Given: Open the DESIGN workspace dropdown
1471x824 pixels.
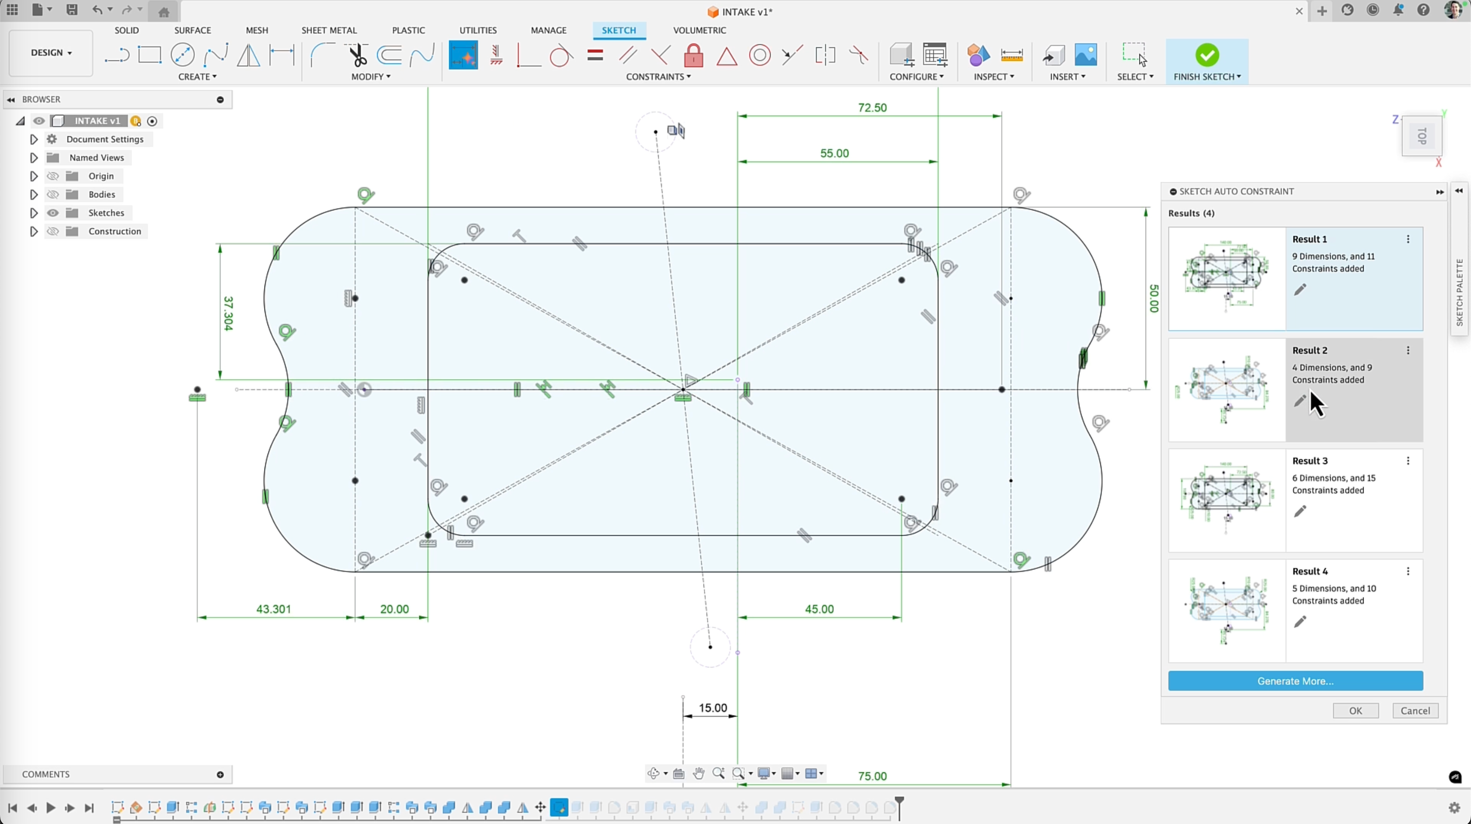Looking at the screenshot, I should (x=51, y=53).
